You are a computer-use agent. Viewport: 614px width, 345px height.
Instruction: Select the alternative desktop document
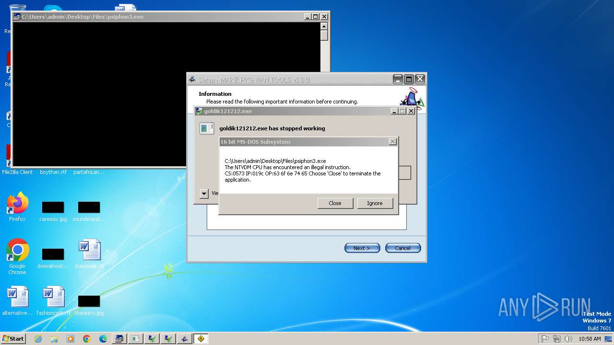click(17, 301)
